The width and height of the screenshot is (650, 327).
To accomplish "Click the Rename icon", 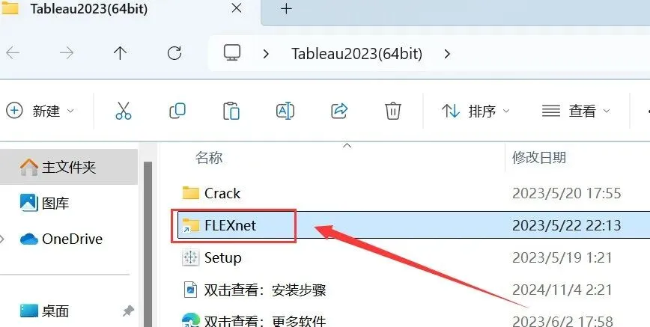I will (x=285, y=111).
